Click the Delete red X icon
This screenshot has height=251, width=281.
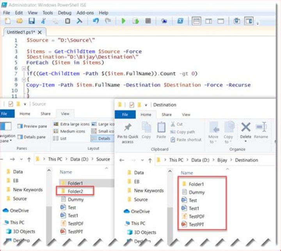pos(246,127)
